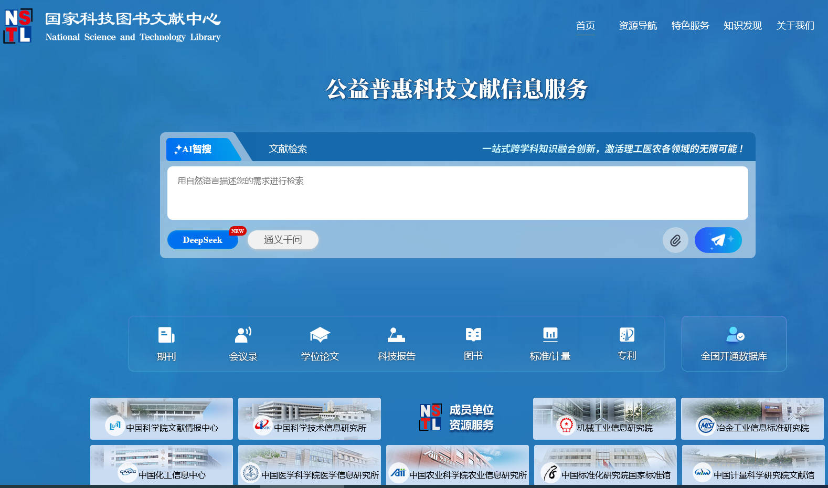The height and width of the screenshot is (488, 828).
Task: Open the 学位论文 graduation cap icon
Action: pyautogui.click(x=320, y=335)
